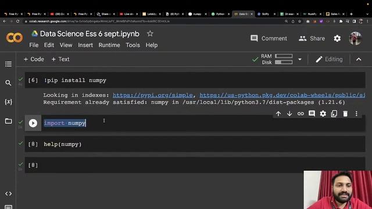The height and width of the screenshot is (209, 372).
Task: Open the command palette icon at the sidebar bottom
Action: click(8, 207)
